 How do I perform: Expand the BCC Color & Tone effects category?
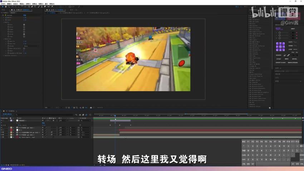point(249,28)
